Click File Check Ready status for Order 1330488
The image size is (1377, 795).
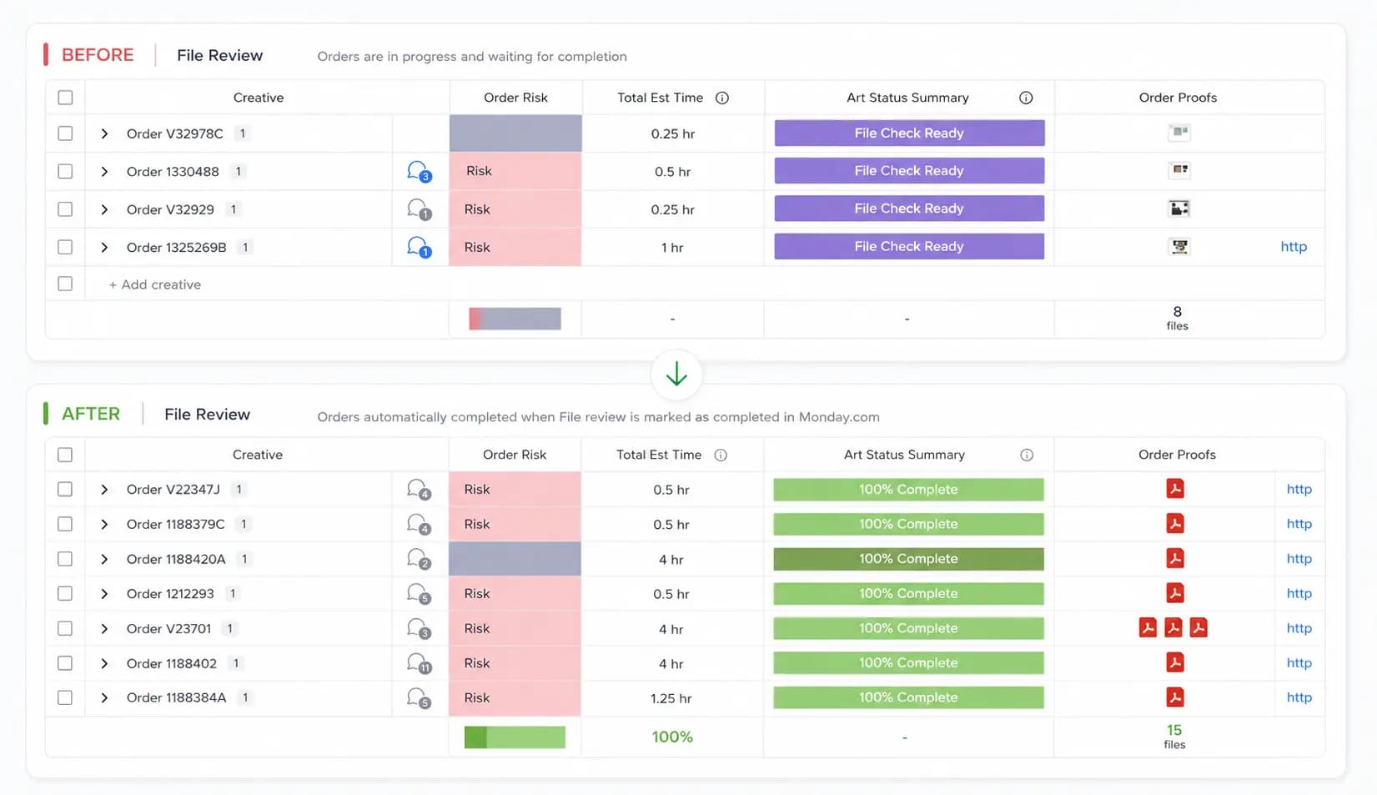[x=909, y=170]
